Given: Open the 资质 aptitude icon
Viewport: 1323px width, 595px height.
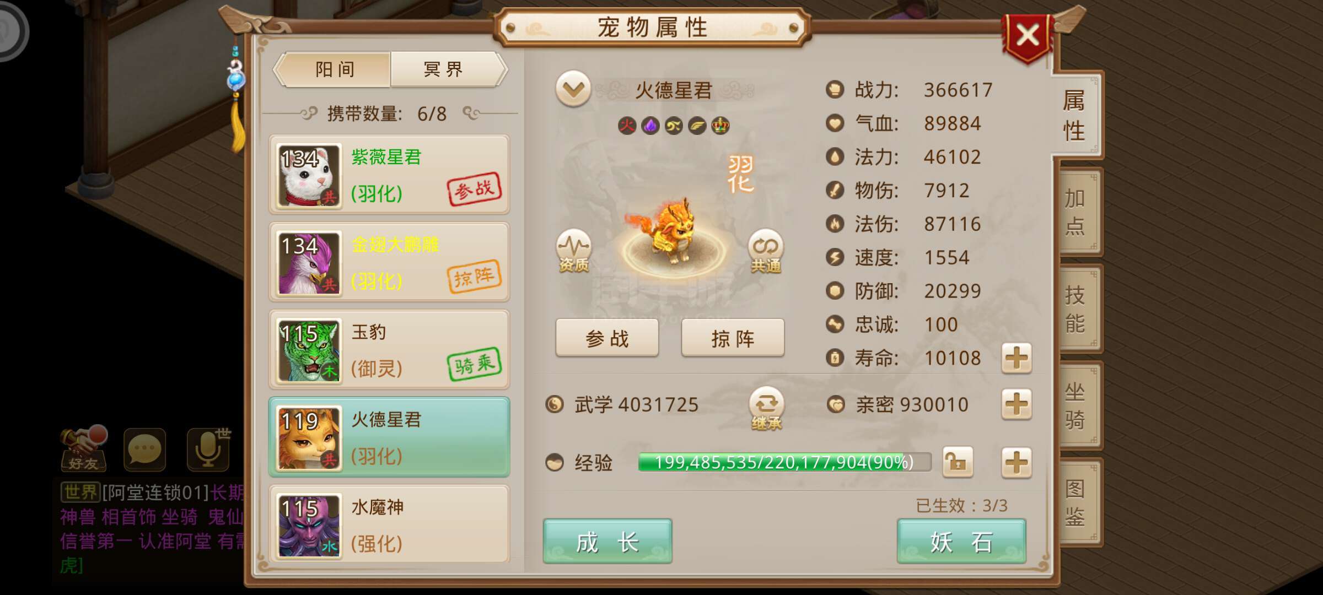Looking at the screenshot, I should click(x=573, y=251).
